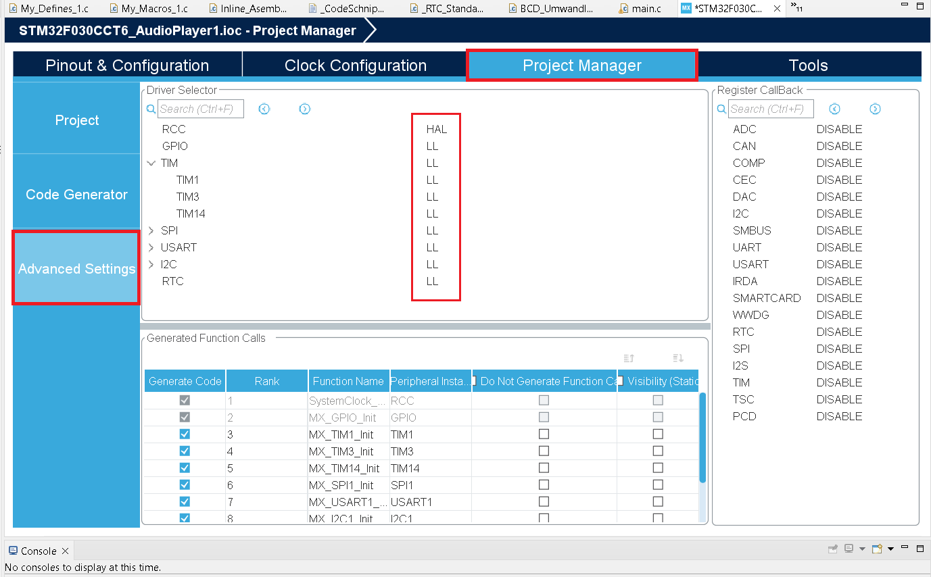This screenshot has height=577, width=931.
Task: Expand the USART driver tree node
Action: click(151, 247)
